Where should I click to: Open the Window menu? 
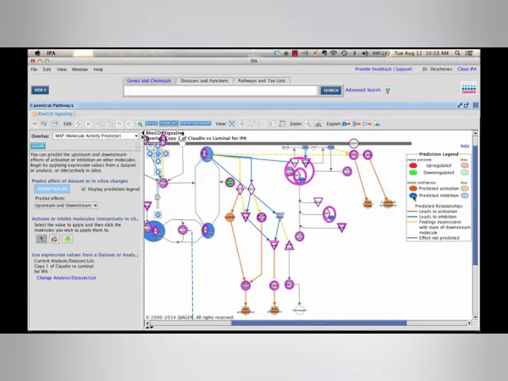coord(80,69)
